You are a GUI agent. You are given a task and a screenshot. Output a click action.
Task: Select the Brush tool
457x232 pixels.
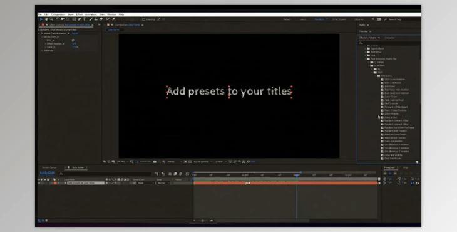91,19
